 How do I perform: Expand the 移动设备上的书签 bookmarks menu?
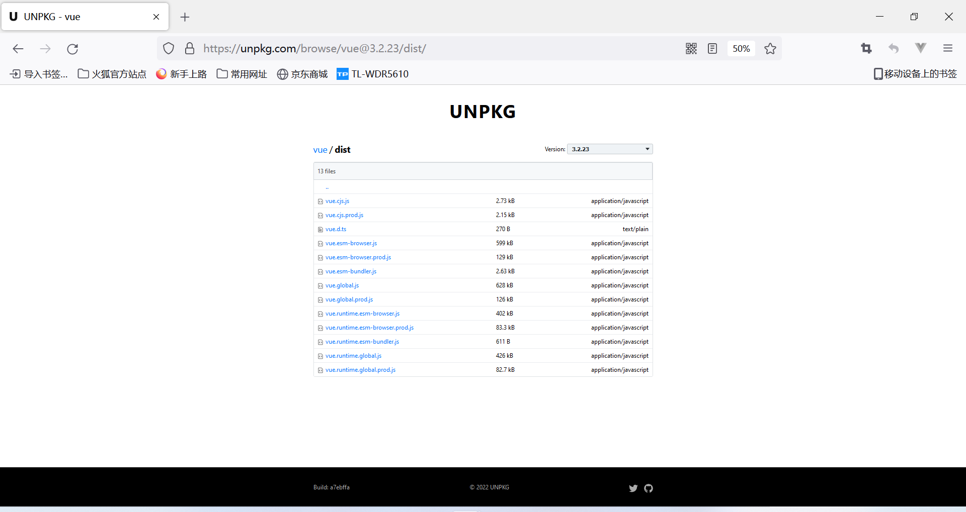(915, 73)
